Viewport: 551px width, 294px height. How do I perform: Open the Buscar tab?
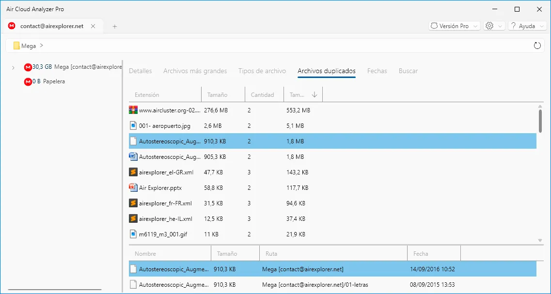click(409, 71)
